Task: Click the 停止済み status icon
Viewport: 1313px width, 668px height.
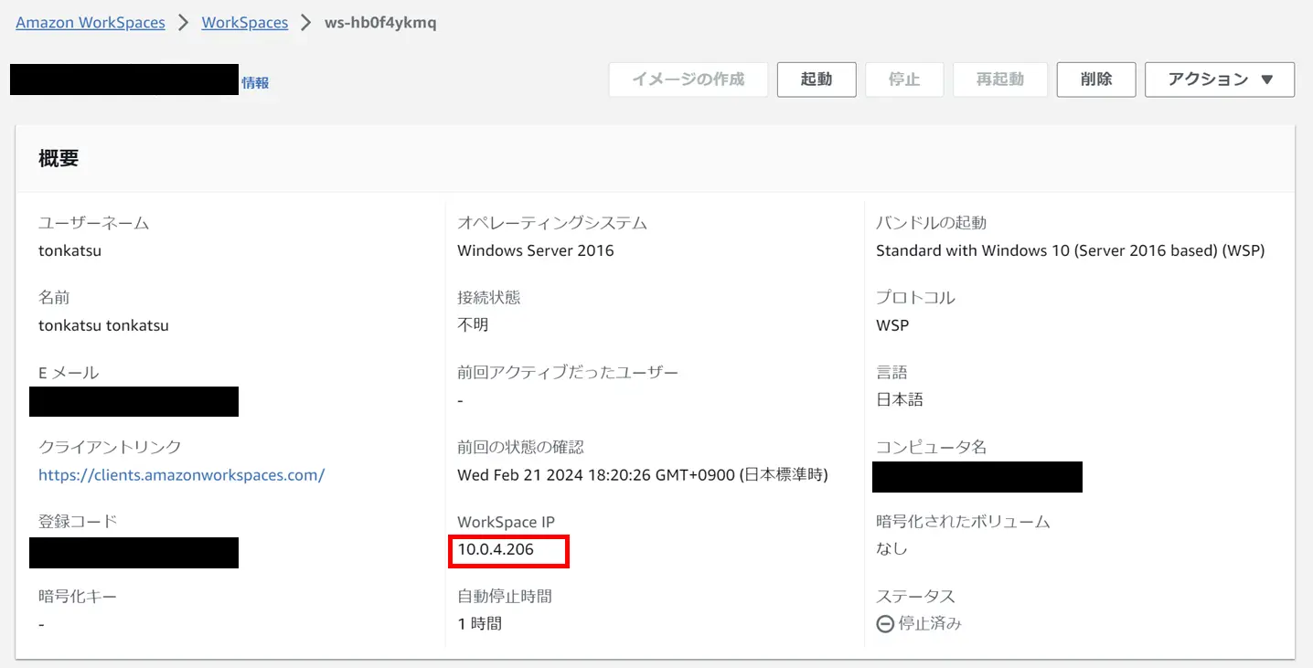Action: click(x=885, y=624)
